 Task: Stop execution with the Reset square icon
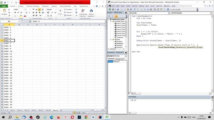point(148,9)
